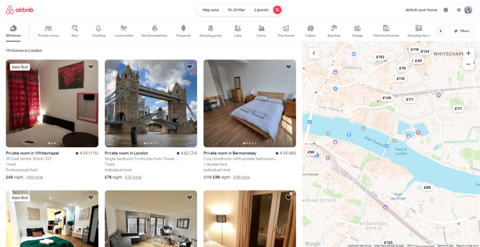
Task: Select the £118 map price marker
Action: point(400,79)
